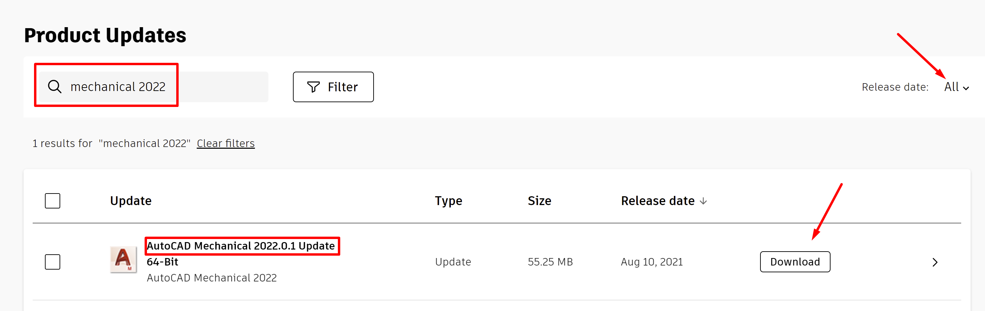Check the select-all checkbox in the table header

[52, 200]
